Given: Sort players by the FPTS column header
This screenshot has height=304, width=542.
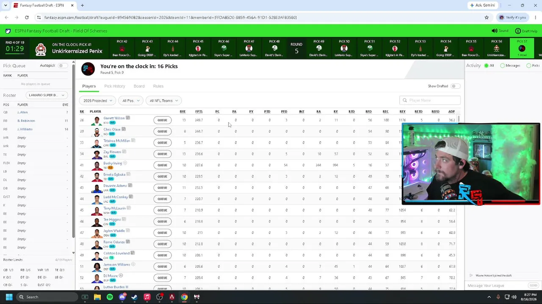Looking at the screenshot, I should point(199,111).
